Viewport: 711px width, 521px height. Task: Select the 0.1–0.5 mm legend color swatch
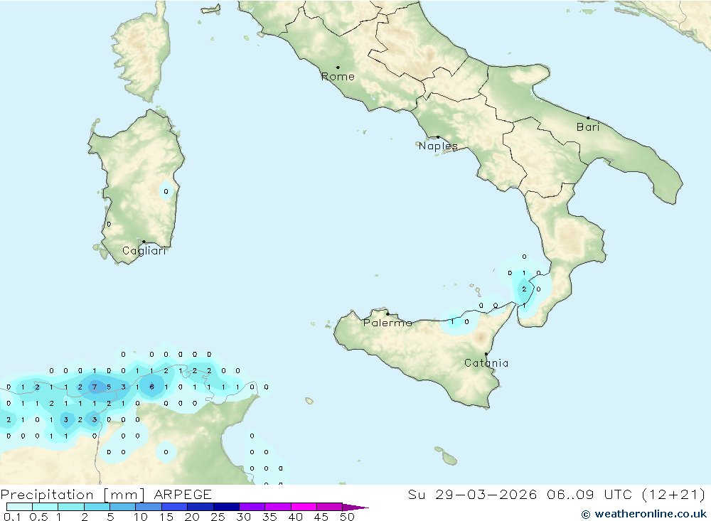click(19, 507)
